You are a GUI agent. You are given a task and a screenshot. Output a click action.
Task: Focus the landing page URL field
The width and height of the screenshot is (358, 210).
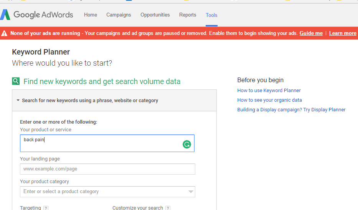107,169
